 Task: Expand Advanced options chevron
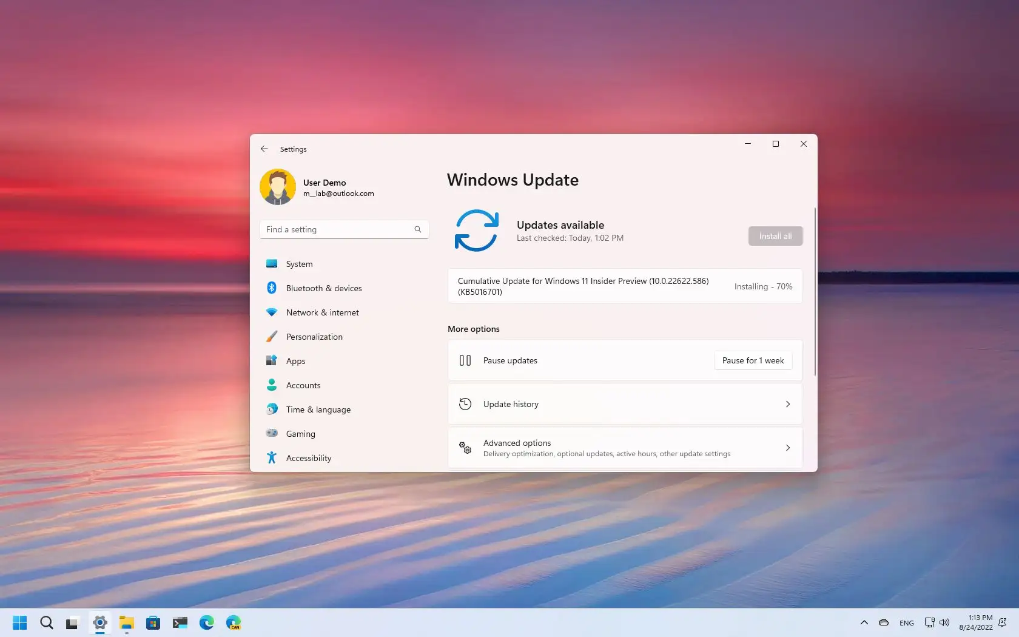pyautogui.click(x=788, y=448)
